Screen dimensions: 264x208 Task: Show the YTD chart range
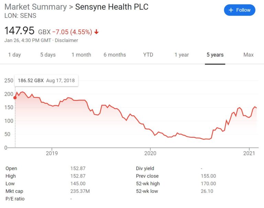pyautogui.click(x=148, y=55)
